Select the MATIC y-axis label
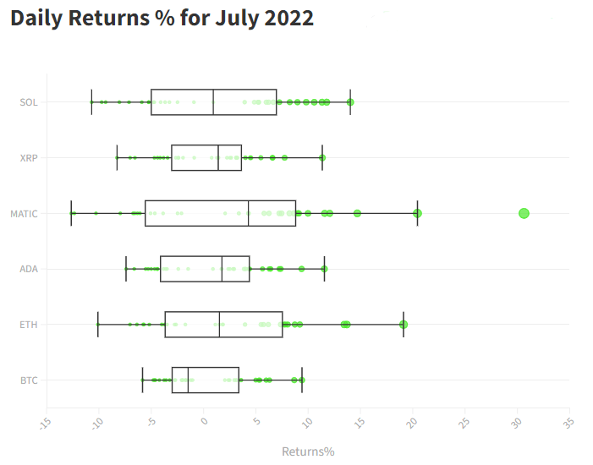The width and height of the screenshot is (593, 465). [25, 214]
